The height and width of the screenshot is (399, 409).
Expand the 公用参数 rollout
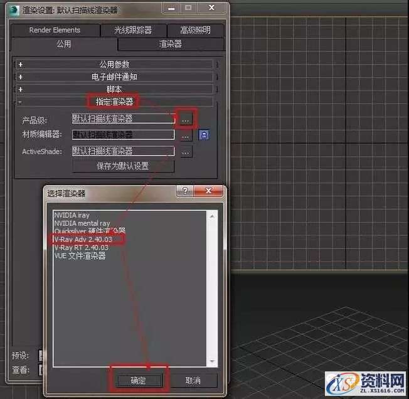pos(115,64)
